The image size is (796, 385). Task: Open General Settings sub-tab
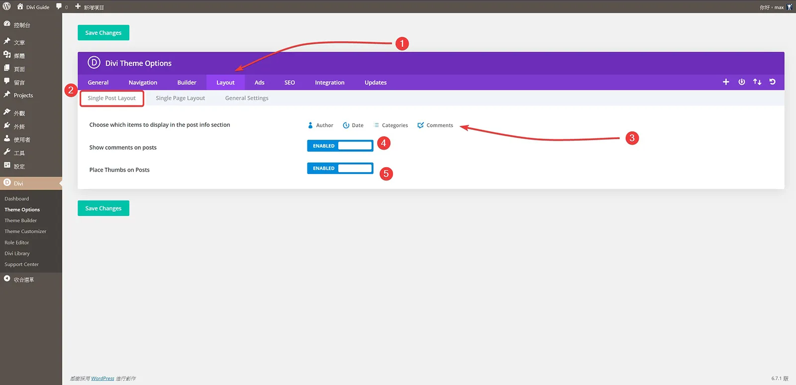pyautogui.click(x=247, y=98)
